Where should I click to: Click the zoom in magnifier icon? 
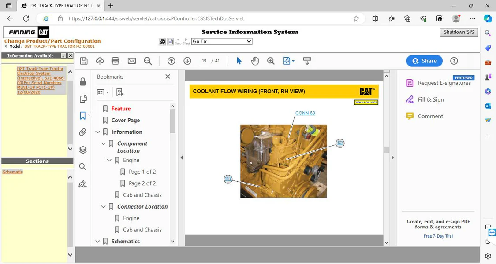271,61
